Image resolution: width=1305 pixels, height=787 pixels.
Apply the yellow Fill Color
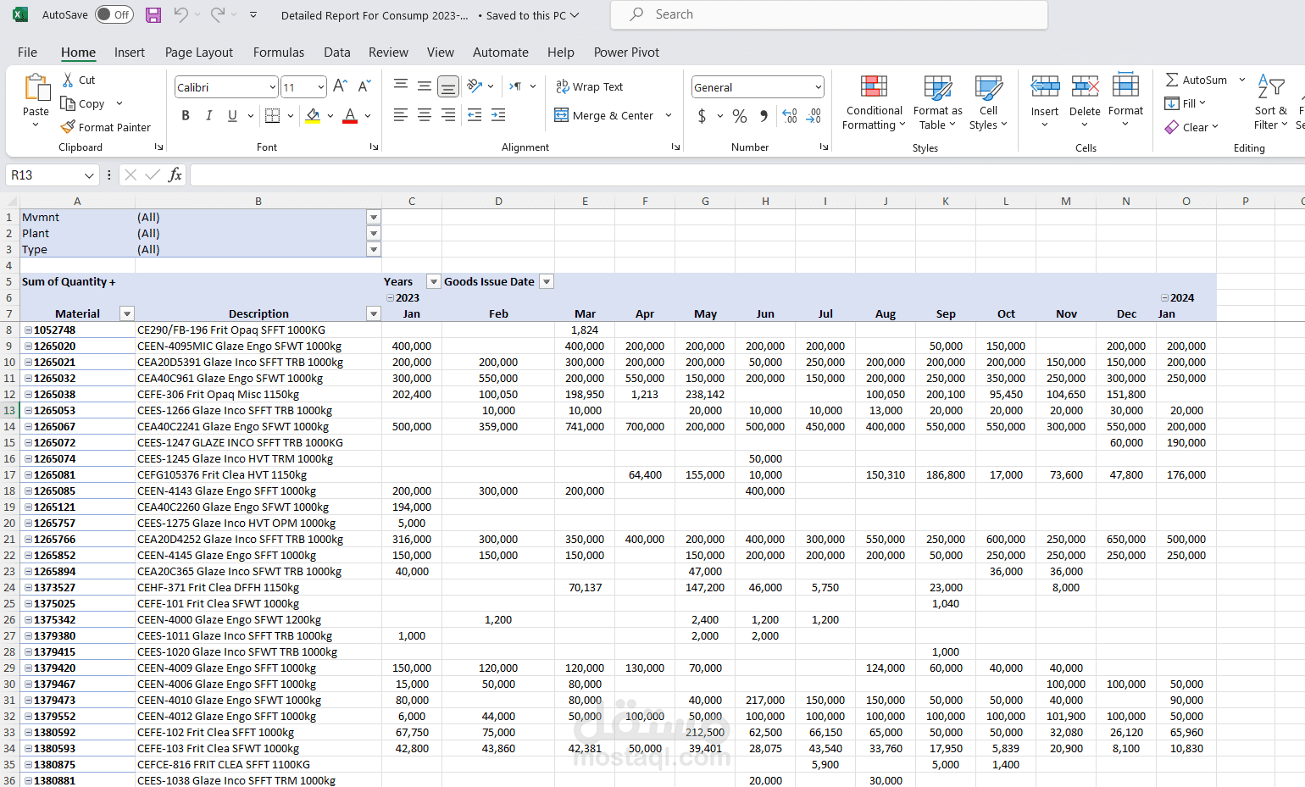point(313,115)
